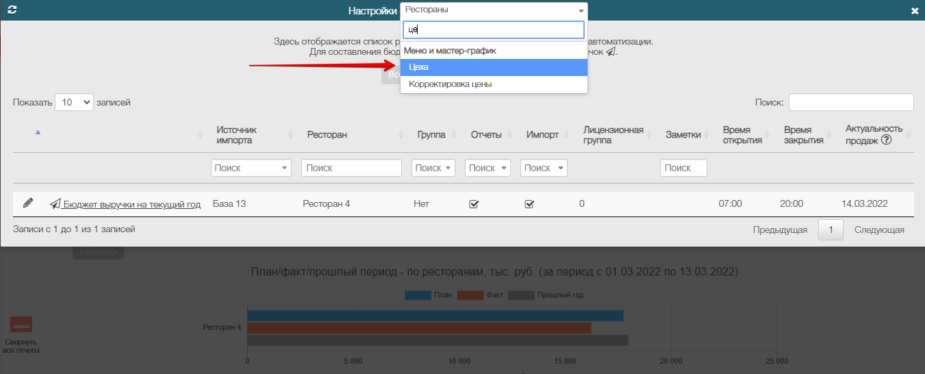Sort the table by the Ресторан column
Screen dimensions: 925x374
coord(327,135)
